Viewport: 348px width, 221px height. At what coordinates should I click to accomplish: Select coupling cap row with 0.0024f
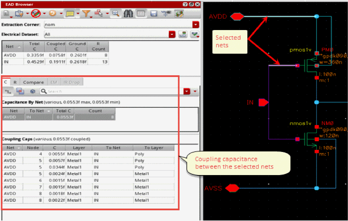tap(89, 174)
